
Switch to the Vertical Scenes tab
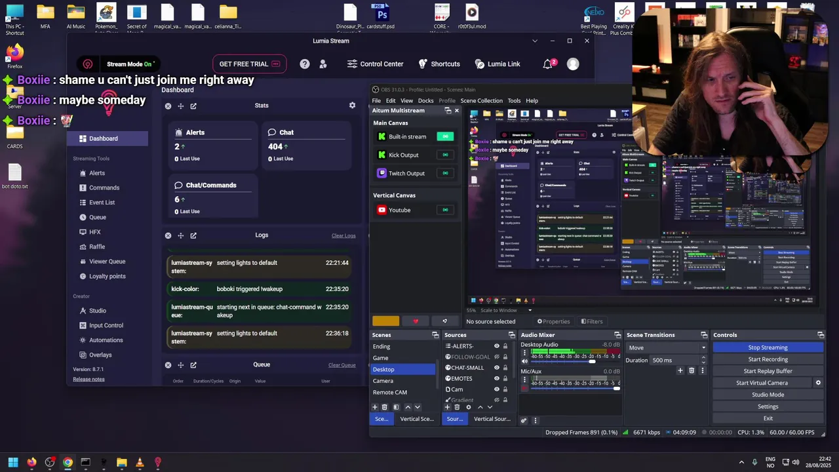(x=417, y=419)
